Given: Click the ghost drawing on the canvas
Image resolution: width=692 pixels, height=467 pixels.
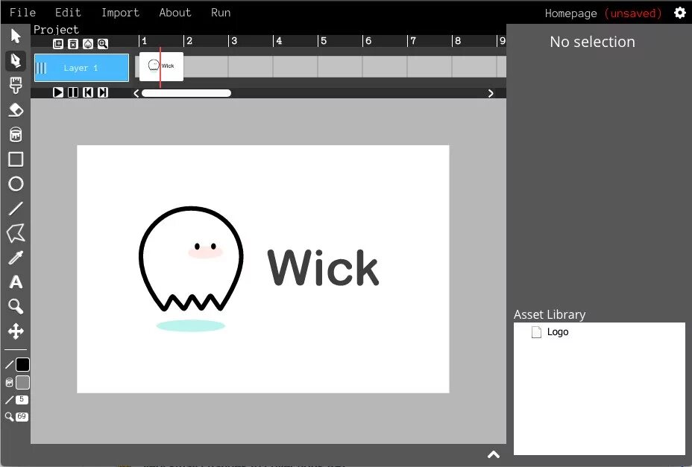Looking at the screenshot, I should click(x=191, y=259).
